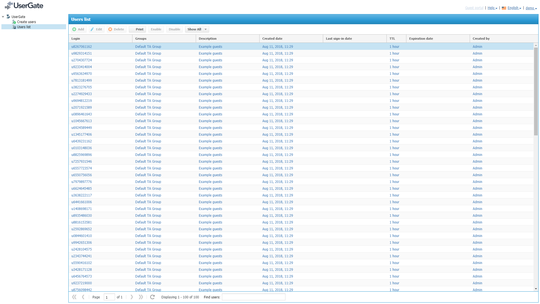Viewport: 540px width, 304px height.
Task: Open the Show All dropdown arrow
Action: click(x=206, y=29)
